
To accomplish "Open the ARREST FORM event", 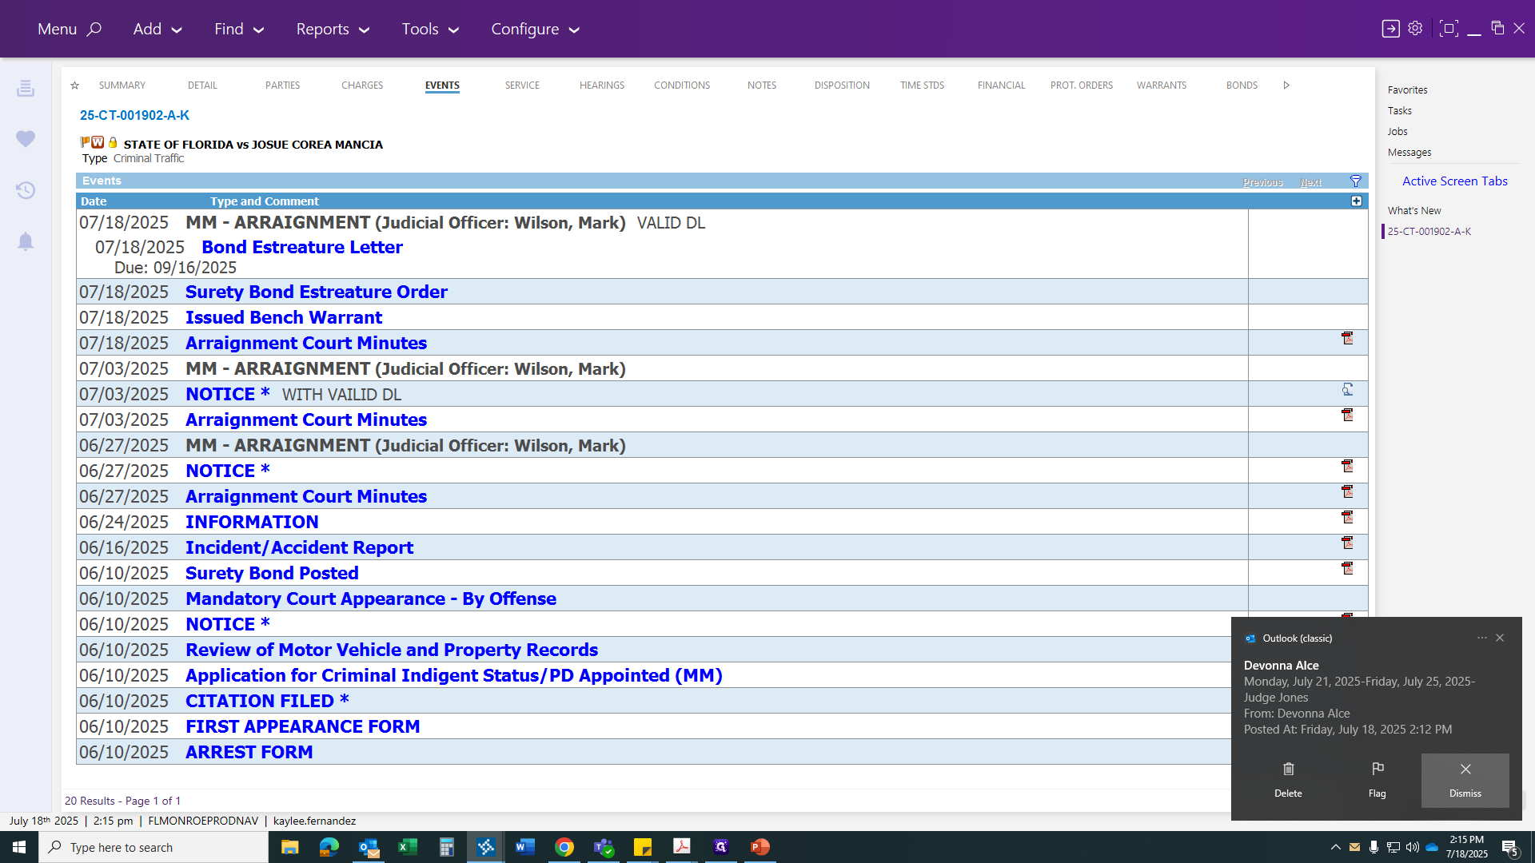I will tap(249, 753).
